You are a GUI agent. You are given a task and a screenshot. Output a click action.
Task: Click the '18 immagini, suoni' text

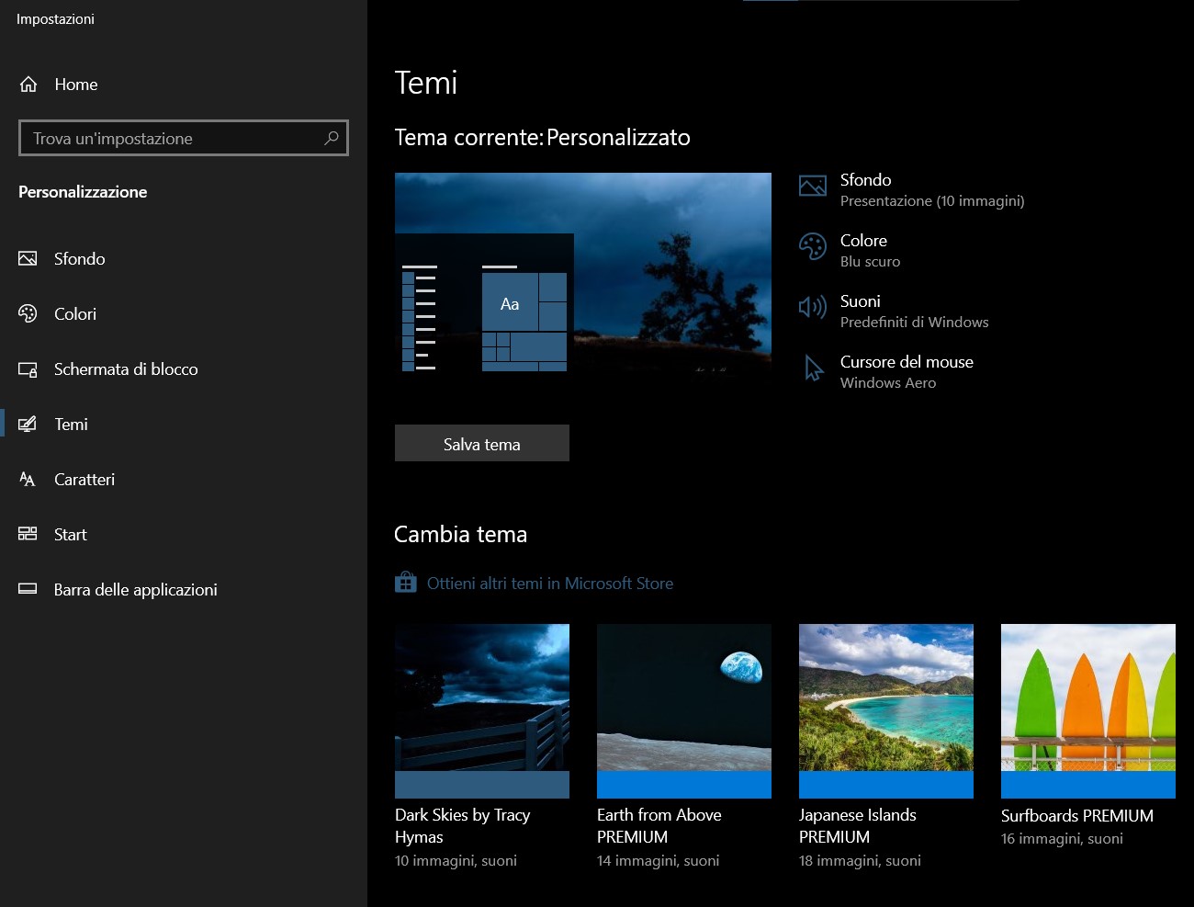pyautogui.click(x=860, y=861)
